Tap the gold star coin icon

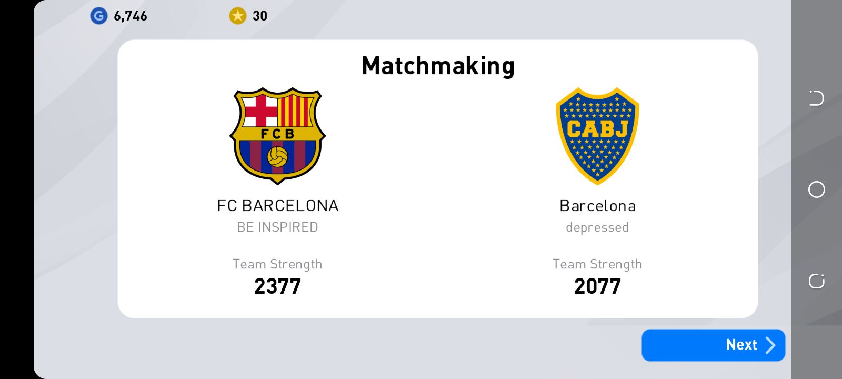pyautogui.click(x=237, y=16)
